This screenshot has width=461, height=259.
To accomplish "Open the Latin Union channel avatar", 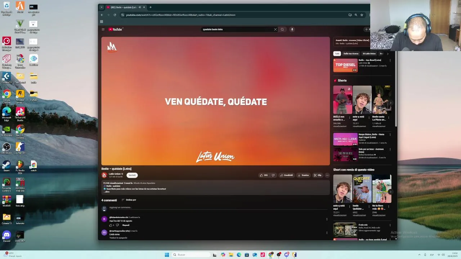I will point(104,175).
